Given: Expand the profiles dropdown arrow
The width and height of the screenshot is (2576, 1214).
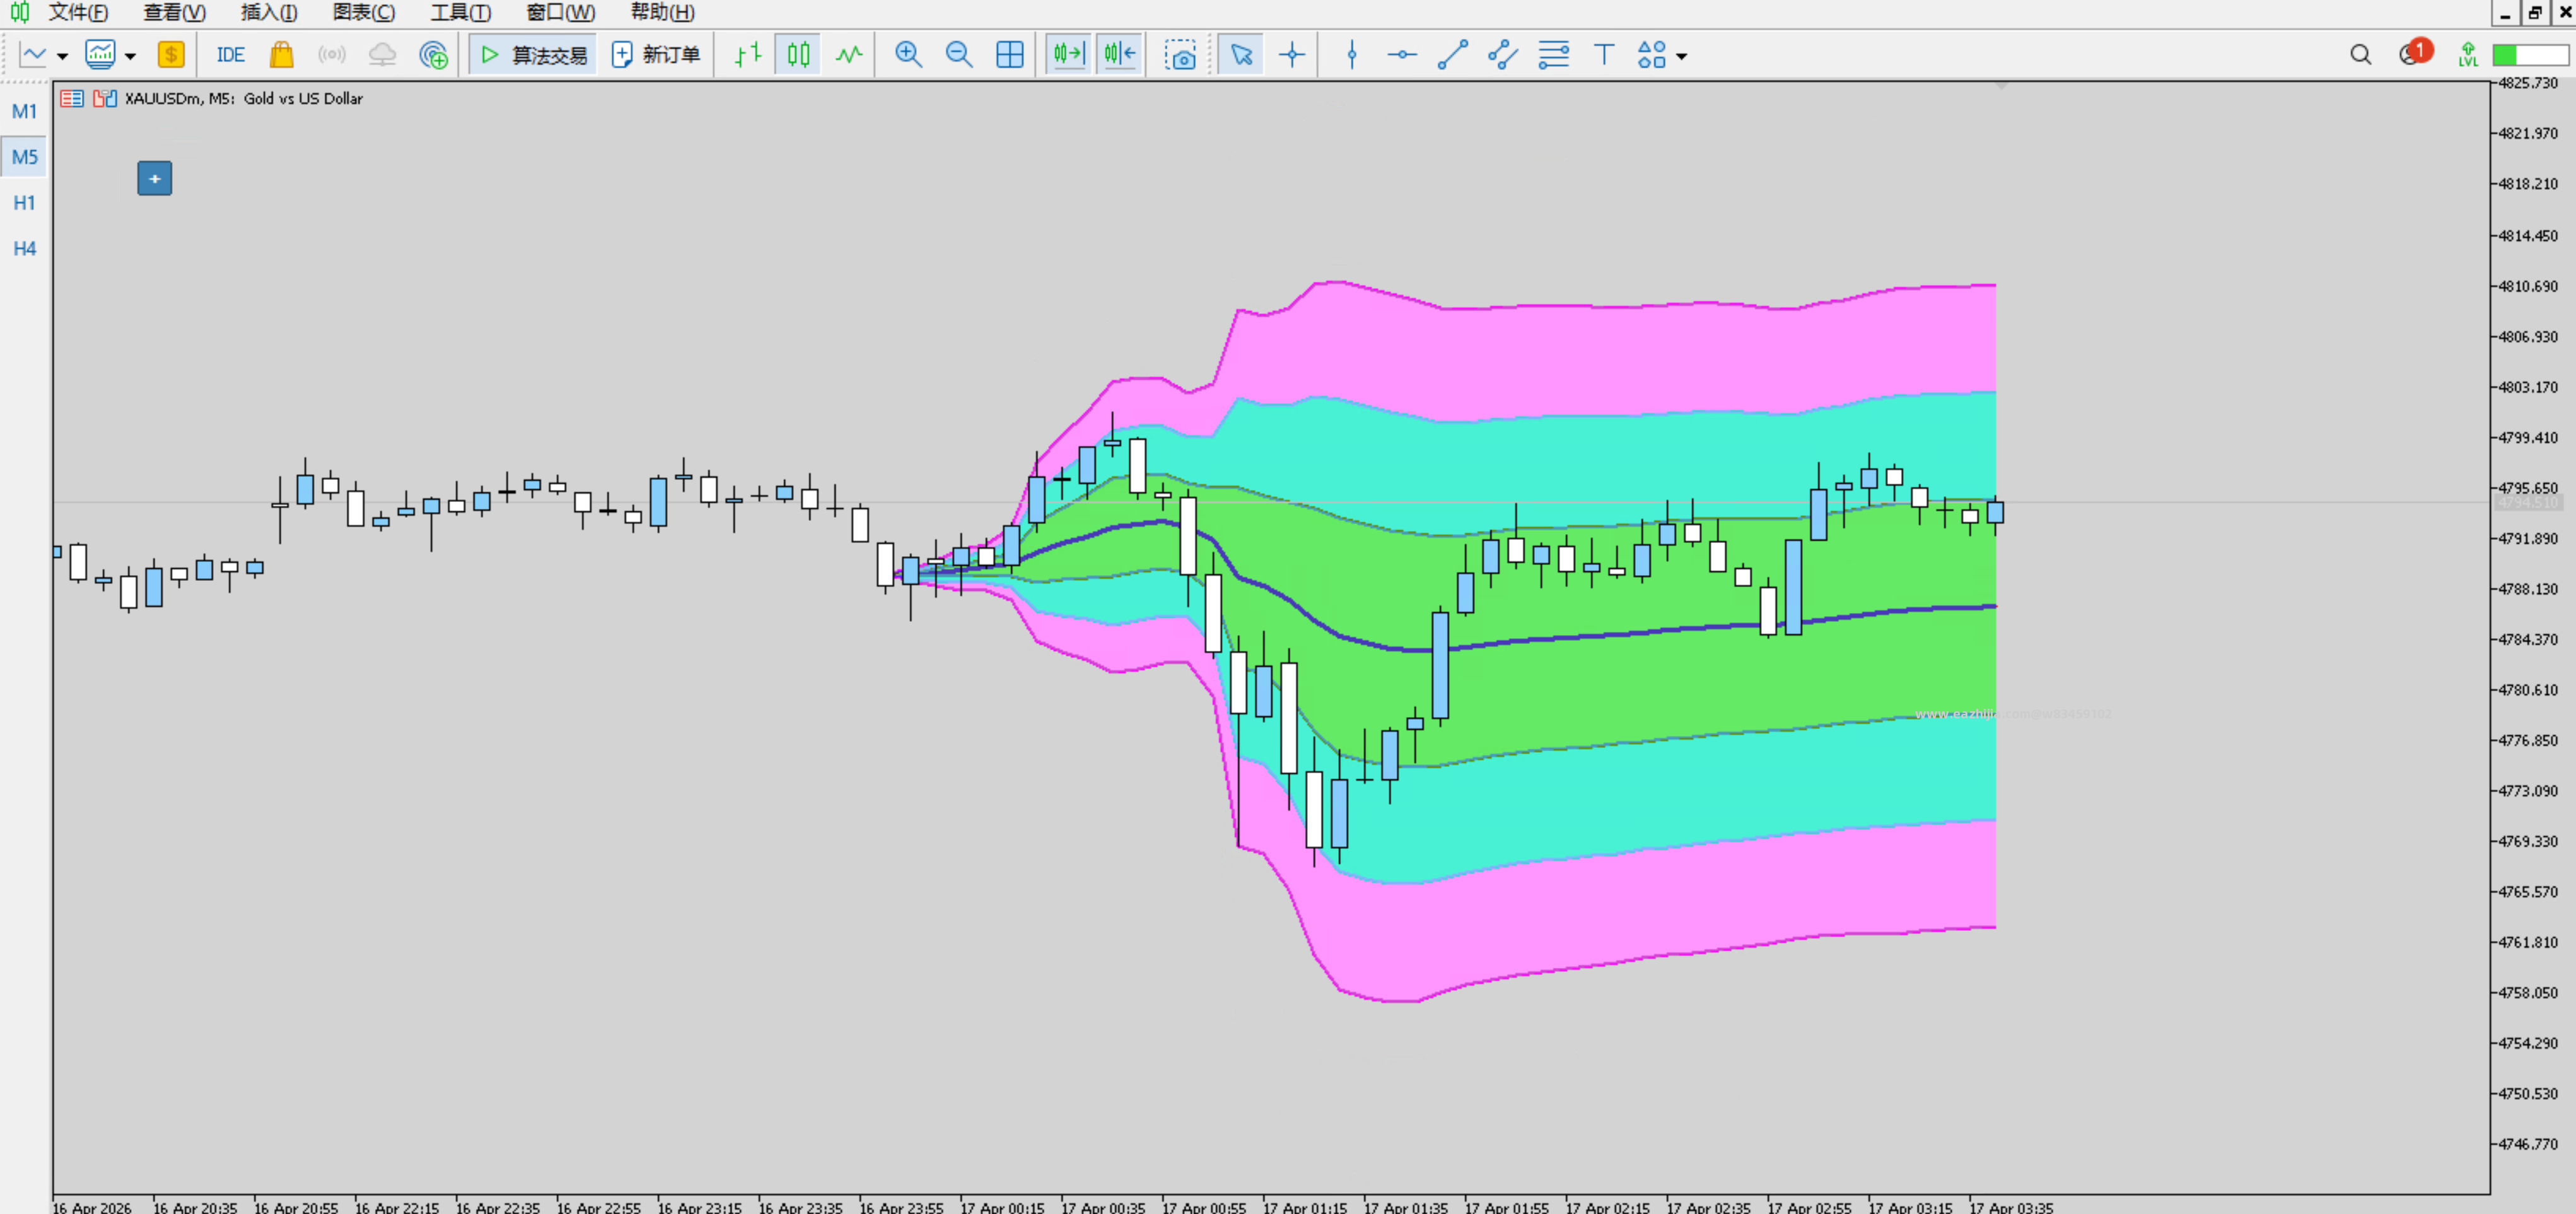Looking at the screenshot, I should point(130,56).
